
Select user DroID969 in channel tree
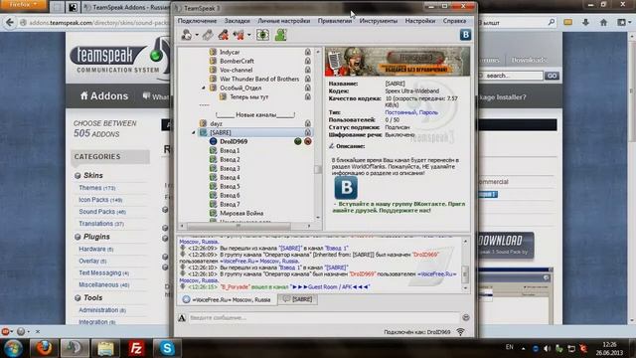[x=234, y=141]
